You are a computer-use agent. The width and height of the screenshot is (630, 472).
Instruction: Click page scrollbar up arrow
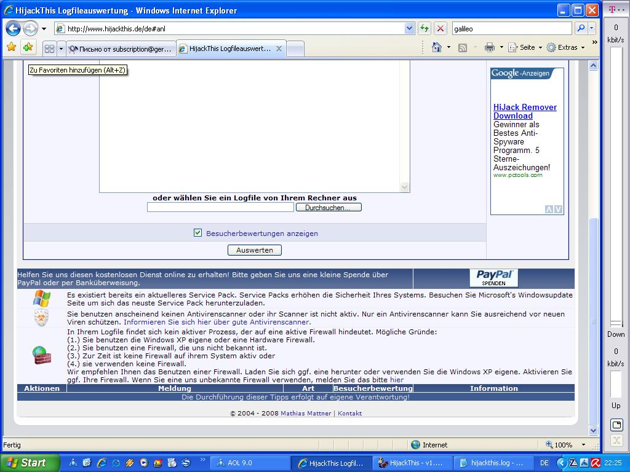(594, 66)
